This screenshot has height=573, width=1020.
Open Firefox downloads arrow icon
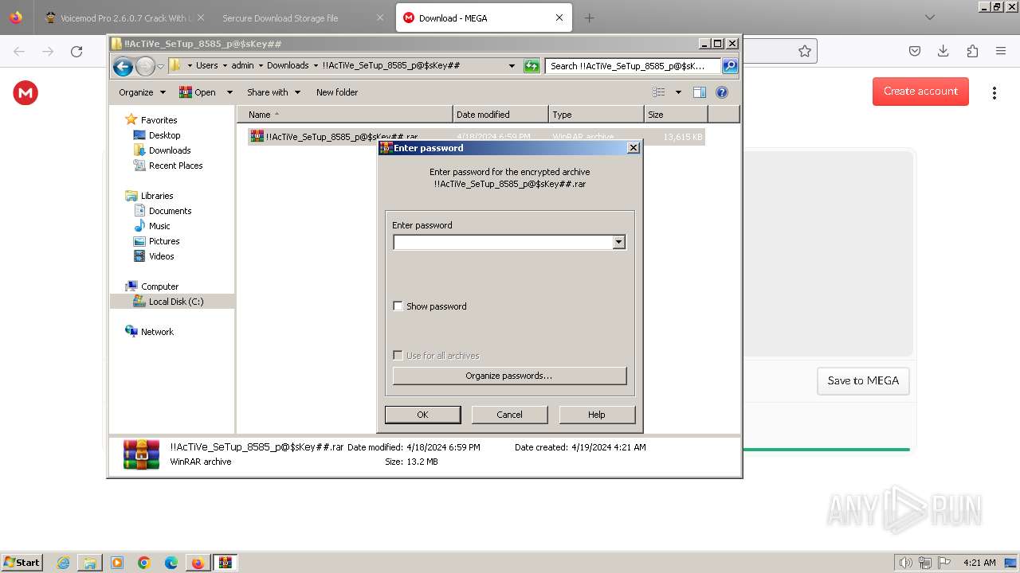coord(943,51)
